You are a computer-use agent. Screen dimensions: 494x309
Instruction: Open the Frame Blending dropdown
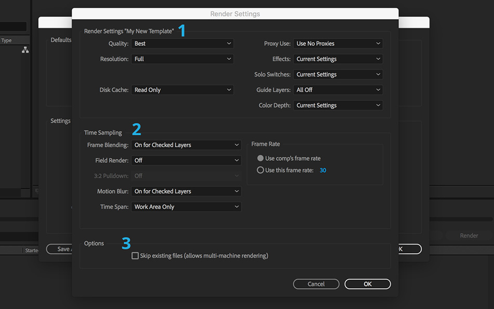186,145
